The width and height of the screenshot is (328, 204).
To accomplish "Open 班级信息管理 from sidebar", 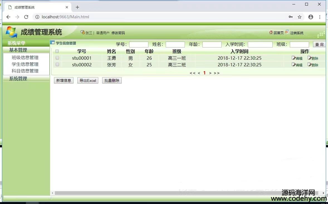I will click(x=25, y=57).
